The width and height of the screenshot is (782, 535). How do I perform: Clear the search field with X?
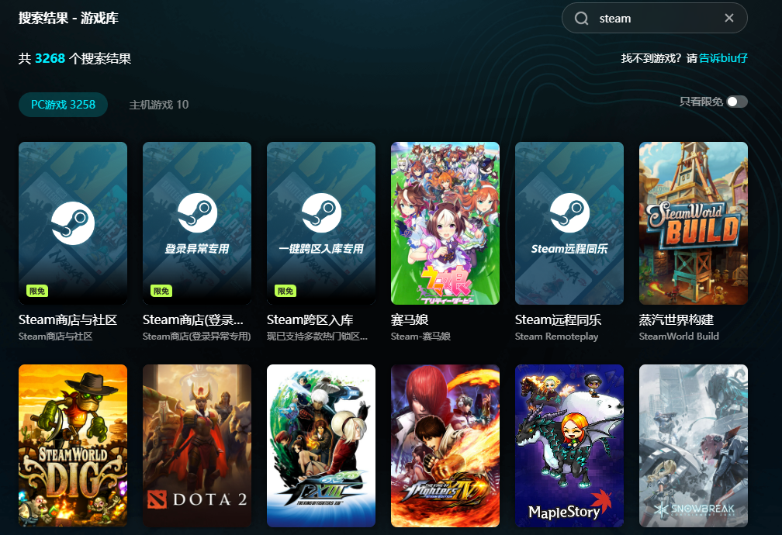(x=729, y=18)
